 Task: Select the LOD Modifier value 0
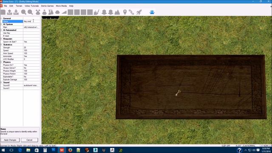[31, 59]
